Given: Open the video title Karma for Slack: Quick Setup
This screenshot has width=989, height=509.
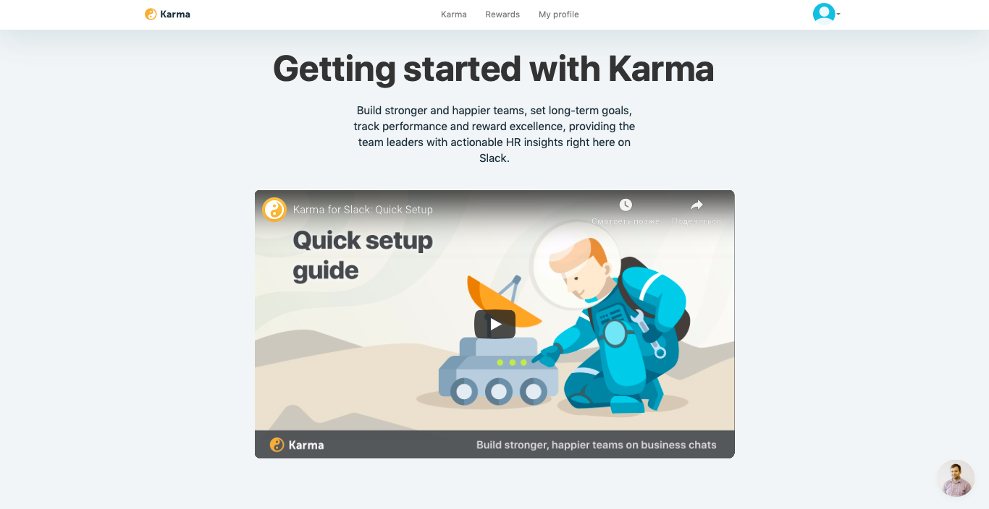Looking at the screenshot, I should click(x=363, y=210).
